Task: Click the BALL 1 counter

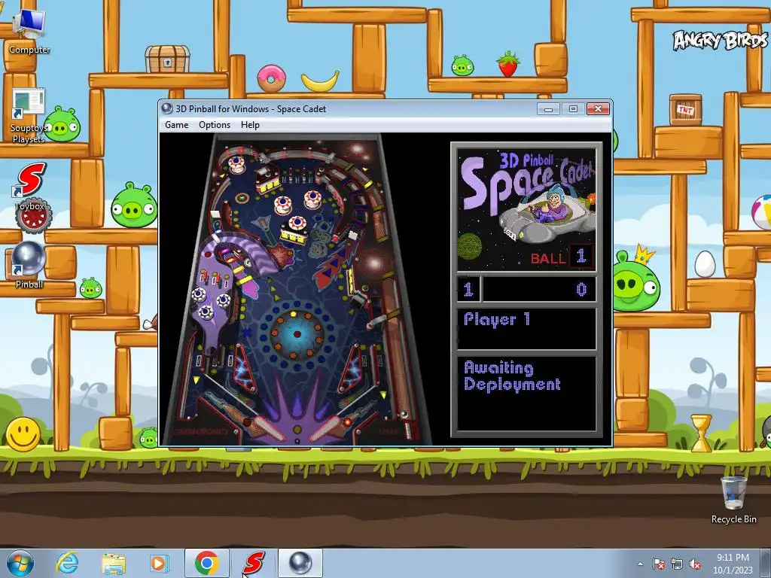Action: (562, 257)
